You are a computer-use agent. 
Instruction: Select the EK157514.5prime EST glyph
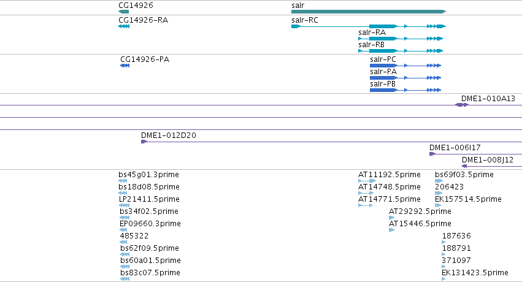[438, 205]
